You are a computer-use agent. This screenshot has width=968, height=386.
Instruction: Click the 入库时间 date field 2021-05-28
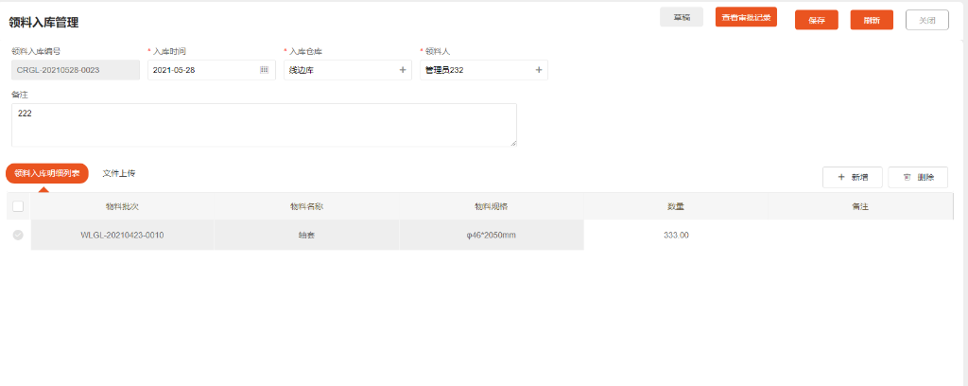[200, 70]
